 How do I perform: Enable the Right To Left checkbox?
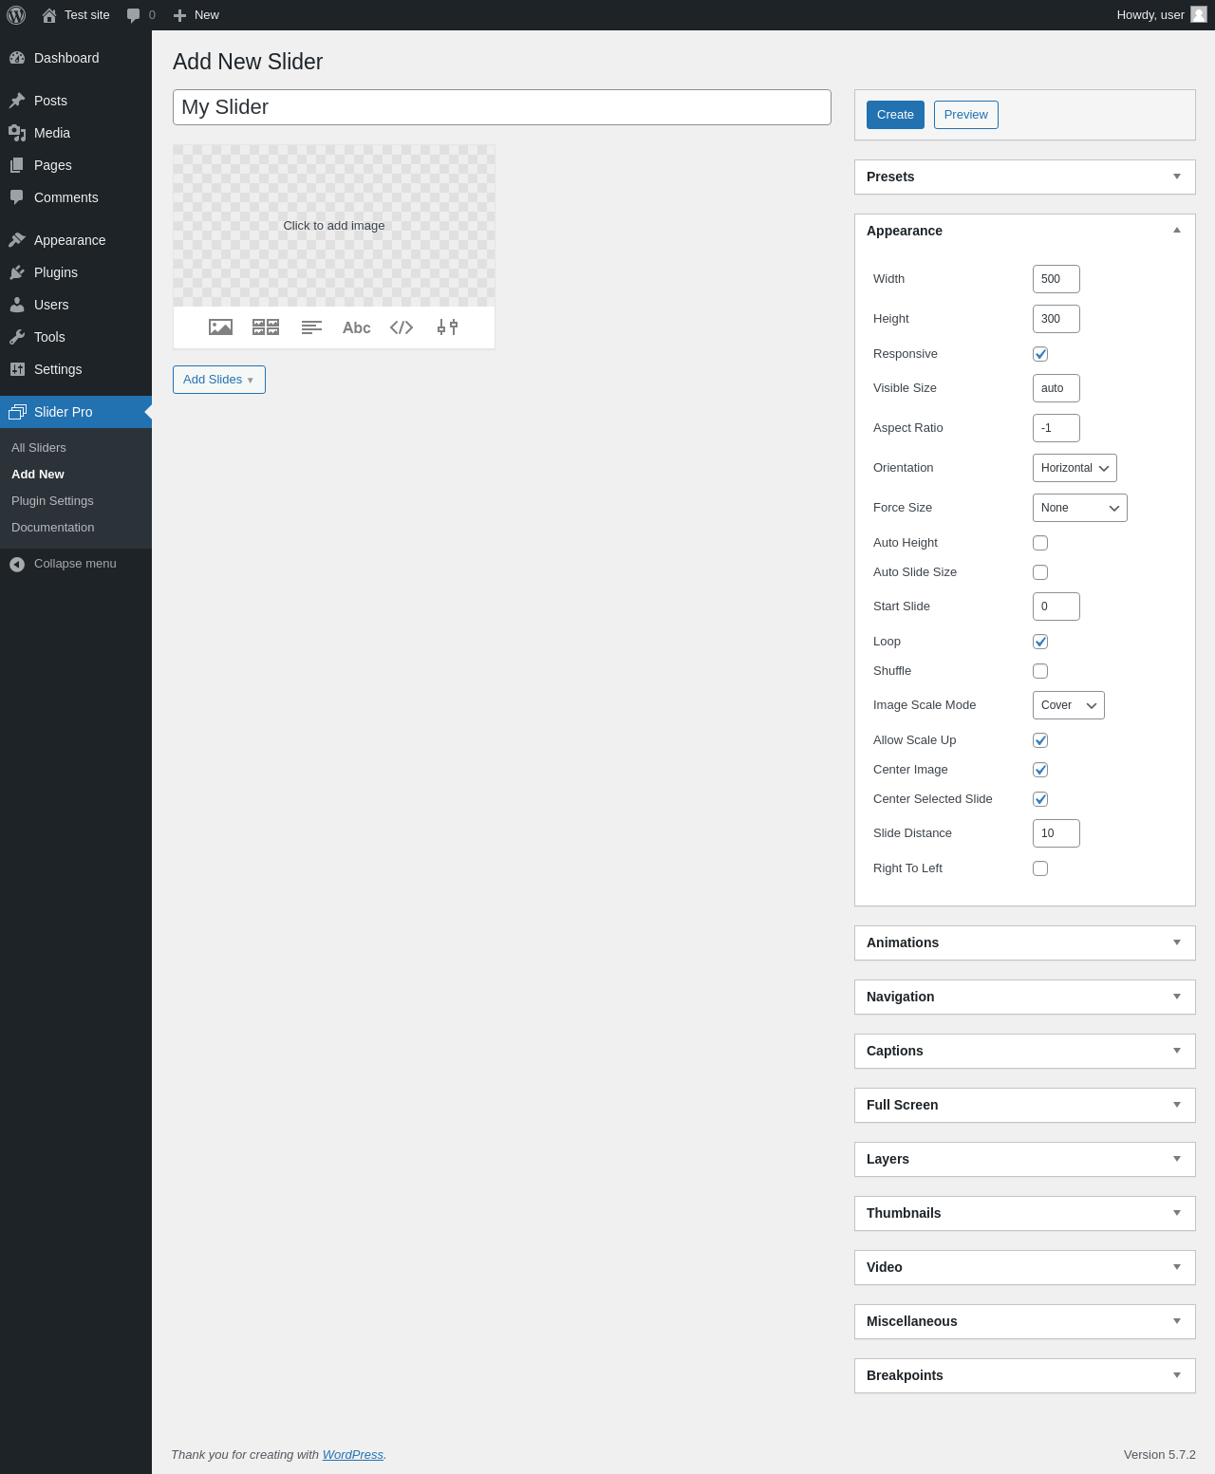pyautogui.click(x=1040, y=868)
